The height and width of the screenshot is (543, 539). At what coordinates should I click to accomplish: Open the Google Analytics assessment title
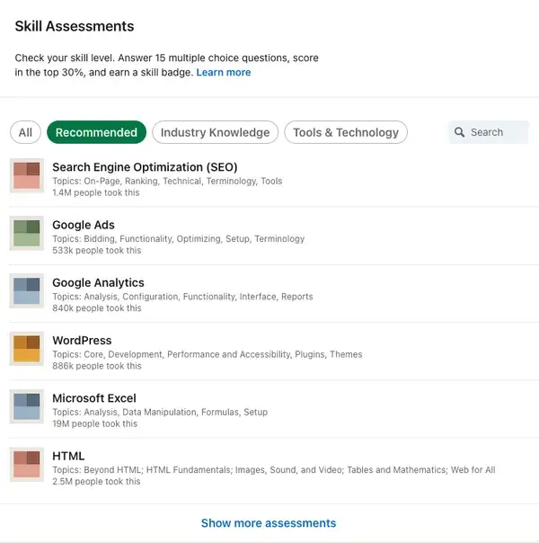pos(98,282)
